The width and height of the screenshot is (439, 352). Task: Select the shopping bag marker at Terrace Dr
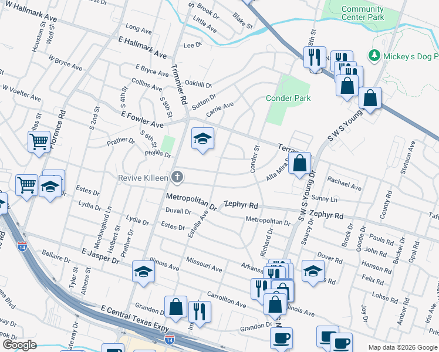pos(299,164)
